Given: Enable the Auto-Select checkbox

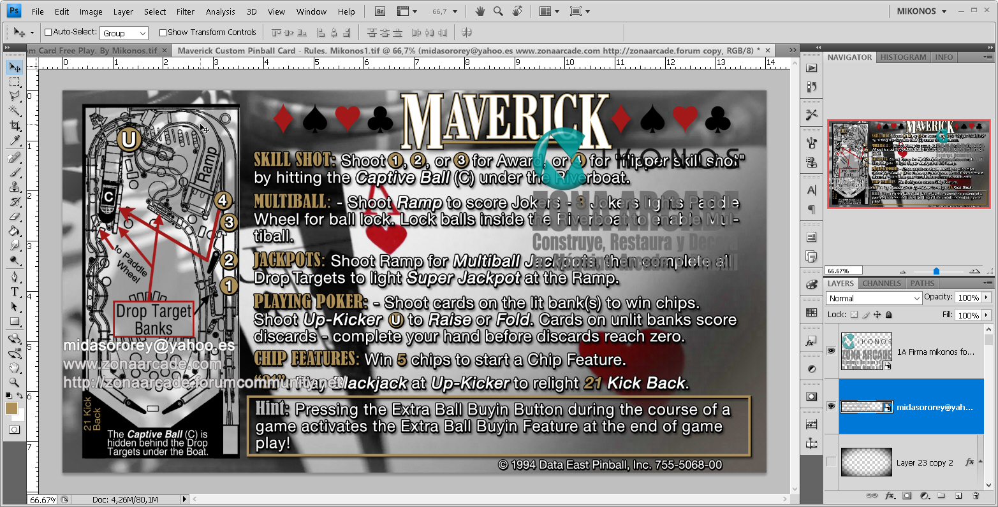Looking at the screenshot, I should tap(48, 32).
